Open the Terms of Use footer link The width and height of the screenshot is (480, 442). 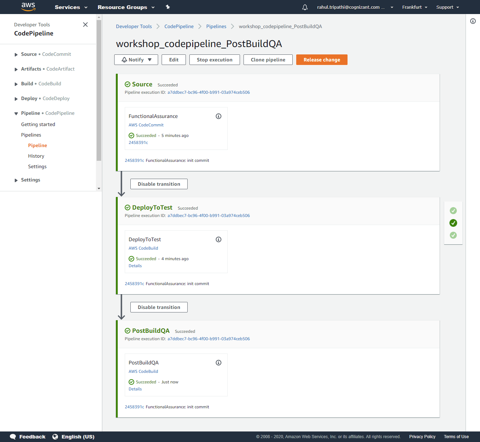tap(456, 437)
